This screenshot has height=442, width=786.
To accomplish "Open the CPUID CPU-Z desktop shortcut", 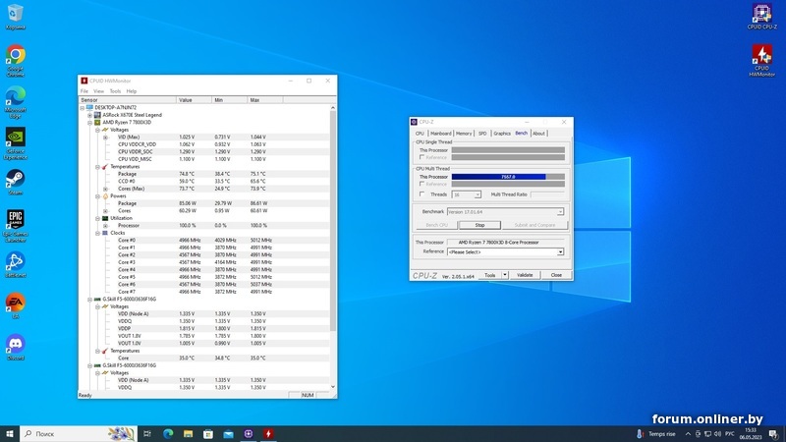I will tap(761, 14).
